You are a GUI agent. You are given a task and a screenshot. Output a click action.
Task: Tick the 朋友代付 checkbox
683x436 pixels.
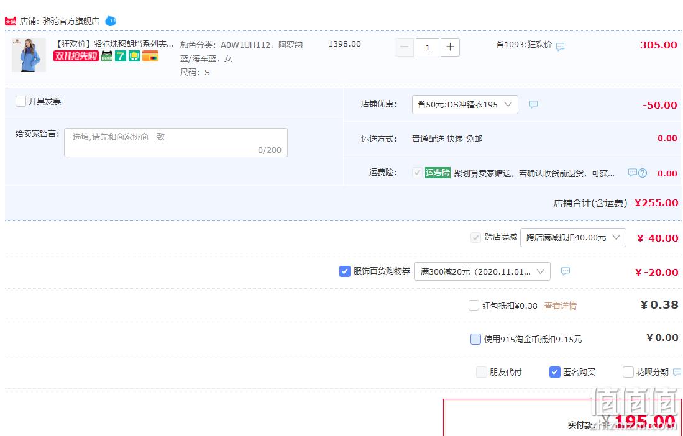click(x=481, y=372)
